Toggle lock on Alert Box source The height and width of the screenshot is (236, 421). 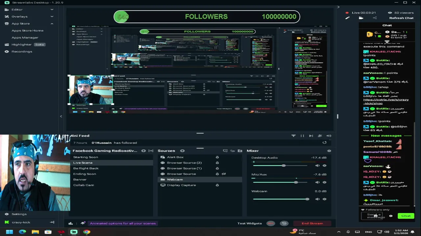217,157
